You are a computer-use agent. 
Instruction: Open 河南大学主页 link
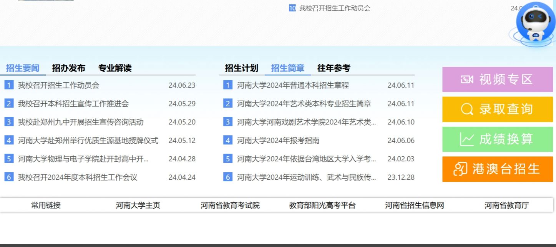point(138,206)
